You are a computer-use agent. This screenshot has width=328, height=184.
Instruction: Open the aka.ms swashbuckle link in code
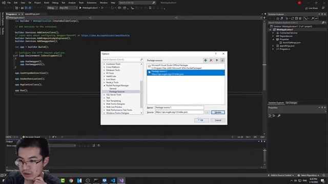(105, 35)
